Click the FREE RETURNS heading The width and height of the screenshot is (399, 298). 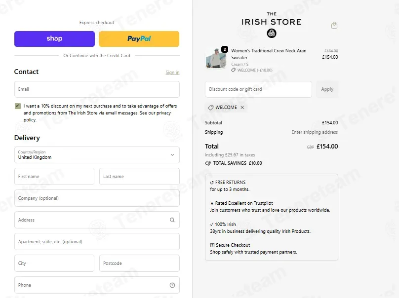230,183
